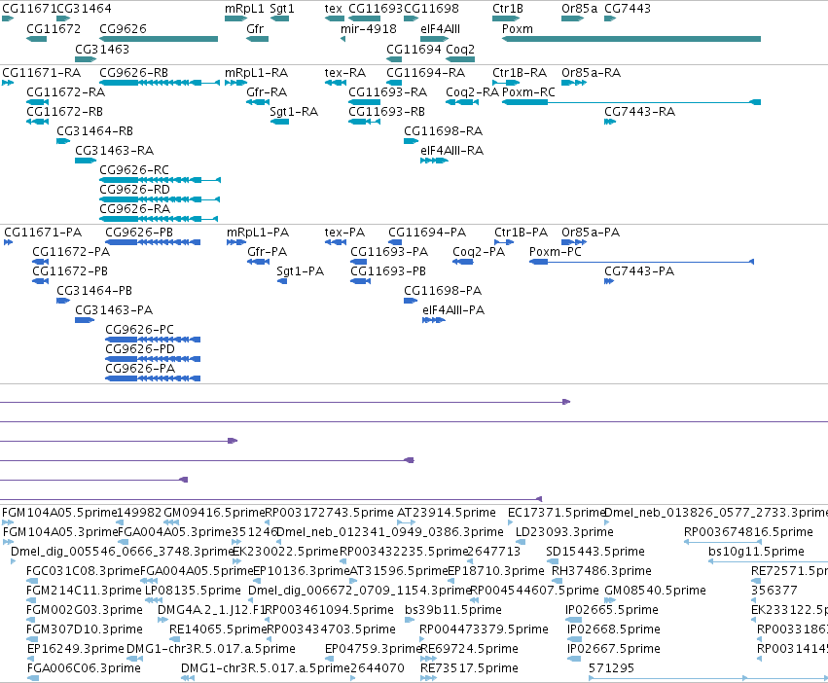Click the Or85a-PA protein label
The width and height of the screenshot is (828, 683).
coord(591,232)
